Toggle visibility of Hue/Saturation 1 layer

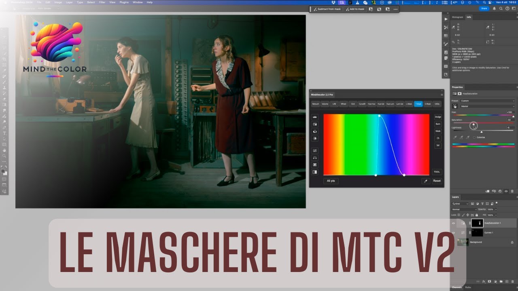pos(453,223)
